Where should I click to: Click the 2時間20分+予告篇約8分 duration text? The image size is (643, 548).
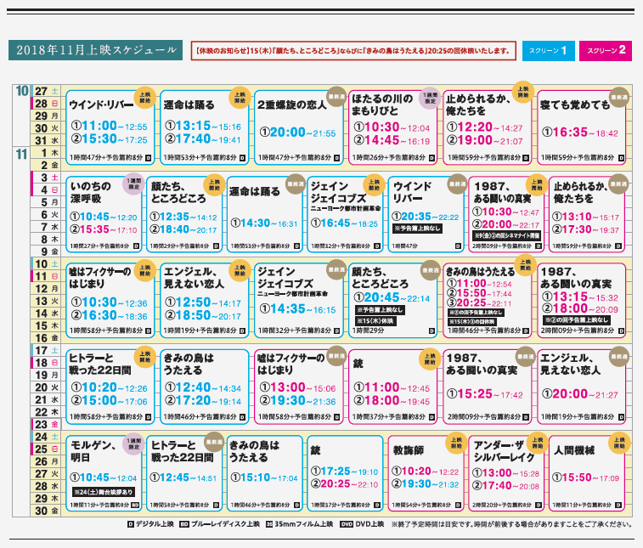(501, 505)
